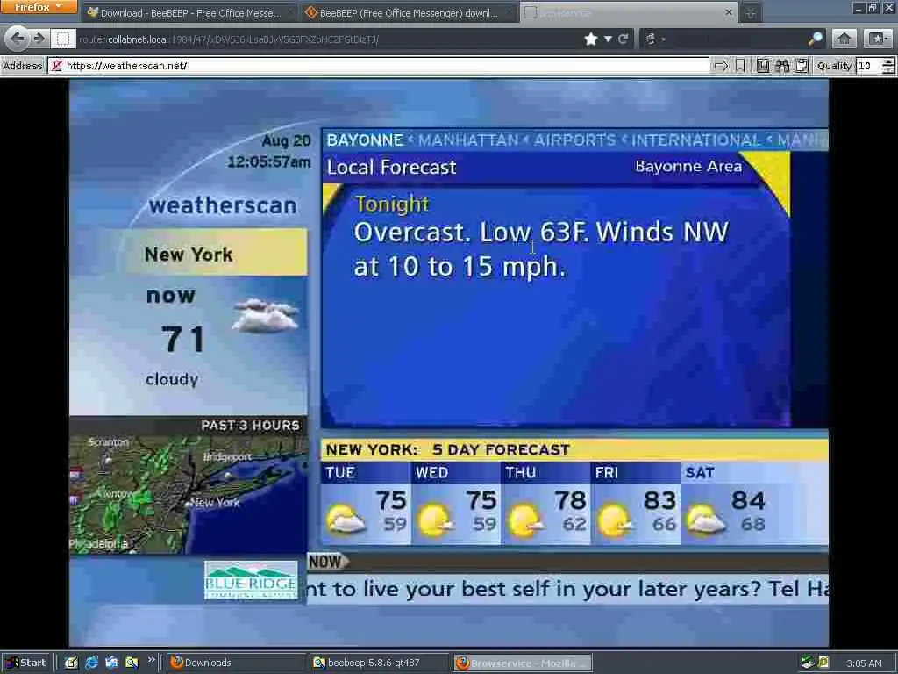
Task: Close the active Browservice tab
Action: (729, 12)
